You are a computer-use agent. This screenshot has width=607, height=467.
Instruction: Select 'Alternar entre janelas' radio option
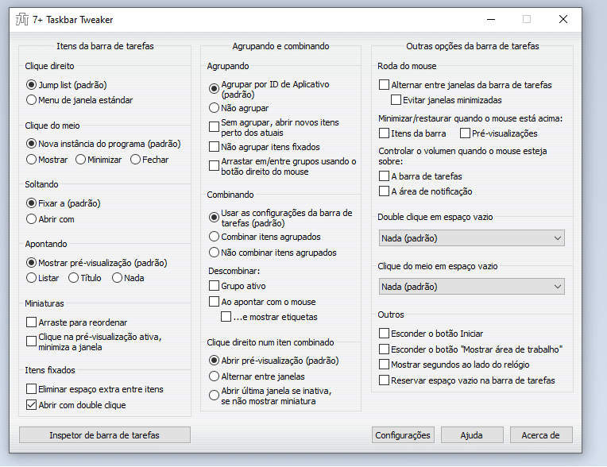tap(215, 376)
